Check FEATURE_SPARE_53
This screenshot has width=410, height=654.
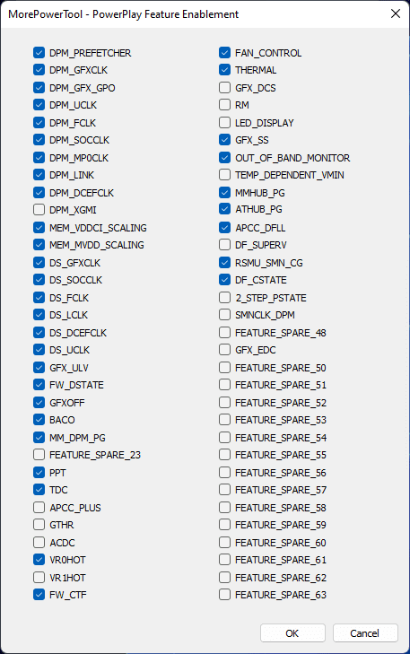[x=224, y=420]
